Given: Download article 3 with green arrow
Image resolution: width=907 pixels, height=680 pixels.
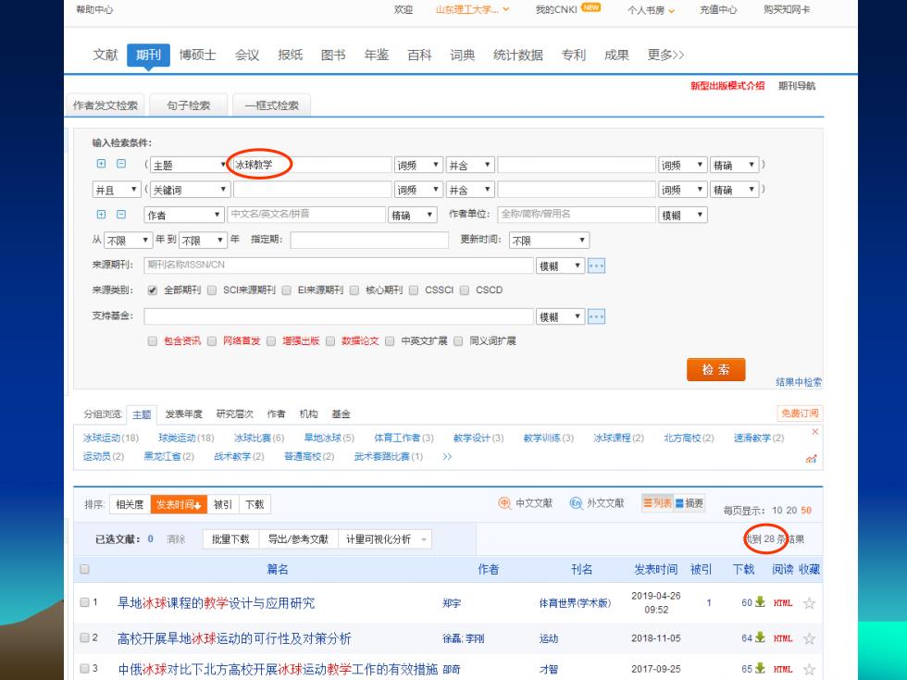Looking at the screenshot, I should (760, 668).
